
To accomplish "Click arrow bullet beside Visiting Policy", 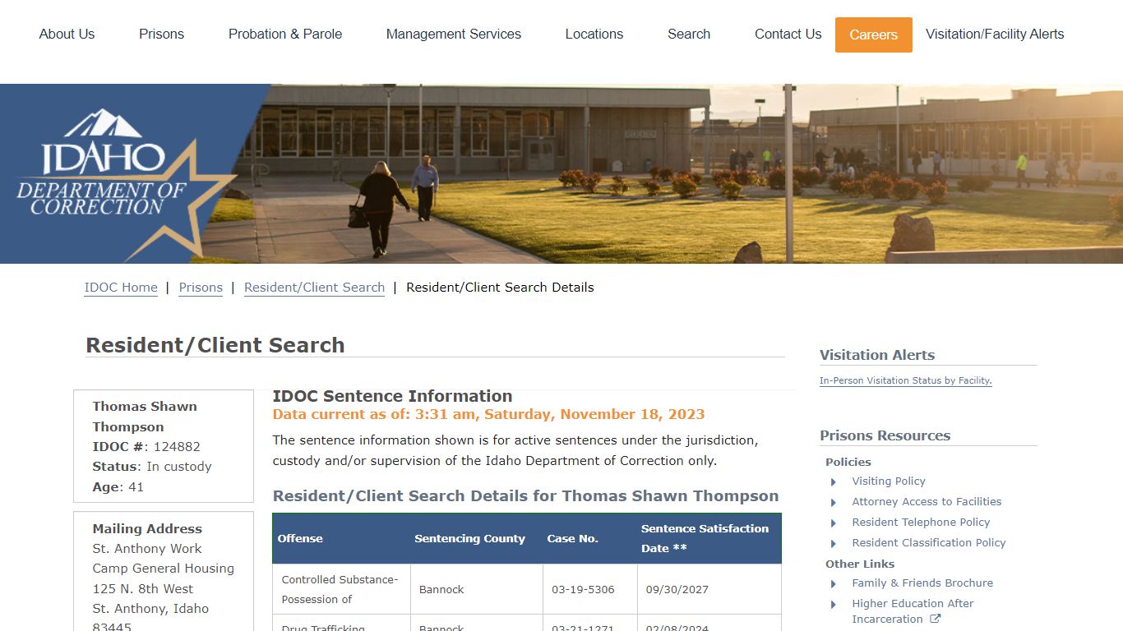I will tap(834, 482).
